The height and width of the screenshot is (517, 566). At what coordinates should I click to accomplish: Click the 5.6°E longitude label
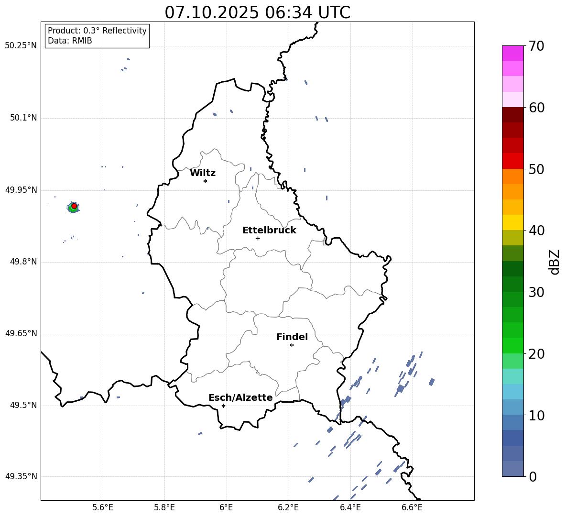click(x=103, y=508)
